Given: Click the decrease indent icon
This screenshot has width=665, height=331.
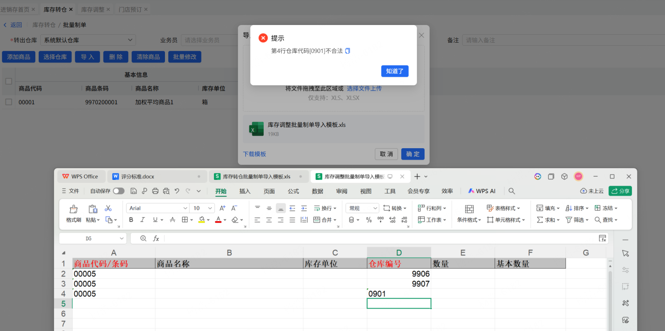Looking at the screenshot, I should [x=292, y=208].
